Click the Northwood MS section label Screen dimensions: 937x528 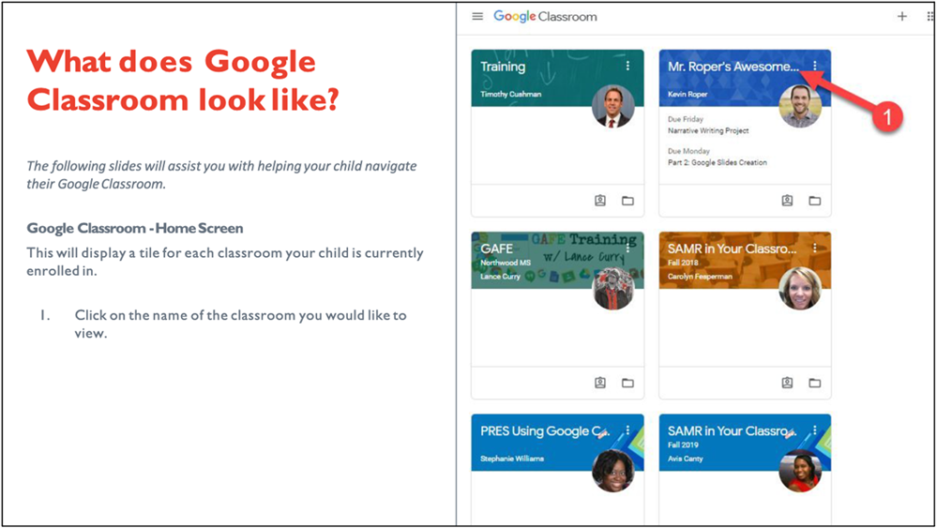[x=506, y=263]
